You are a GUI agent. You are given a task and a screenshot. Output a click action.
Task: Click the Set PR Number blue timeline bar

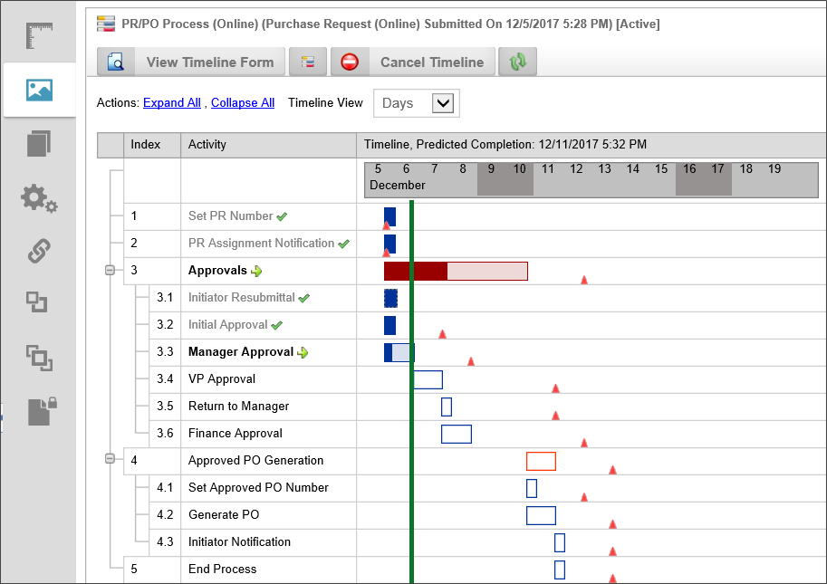coord(389,216)
